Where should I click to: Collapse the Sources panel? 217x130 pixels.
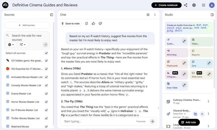point(52,15)
